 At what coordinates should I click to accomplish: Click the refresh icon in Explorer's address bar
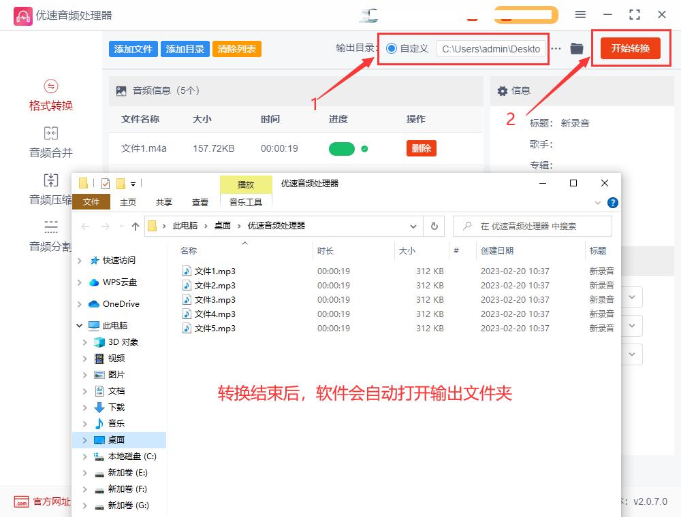[x=434, y=226]
